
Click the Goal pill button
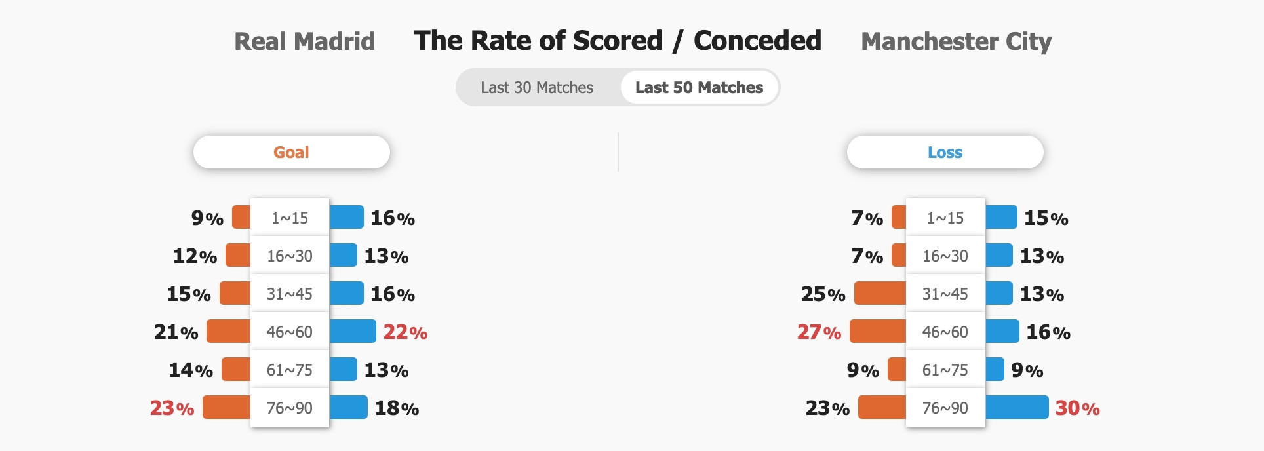point(291,152)
